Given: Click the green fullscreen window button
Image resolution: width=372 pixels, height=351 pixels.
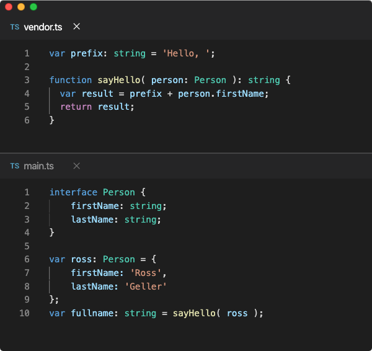Looking at the screenshot, I should click(33, 7).
